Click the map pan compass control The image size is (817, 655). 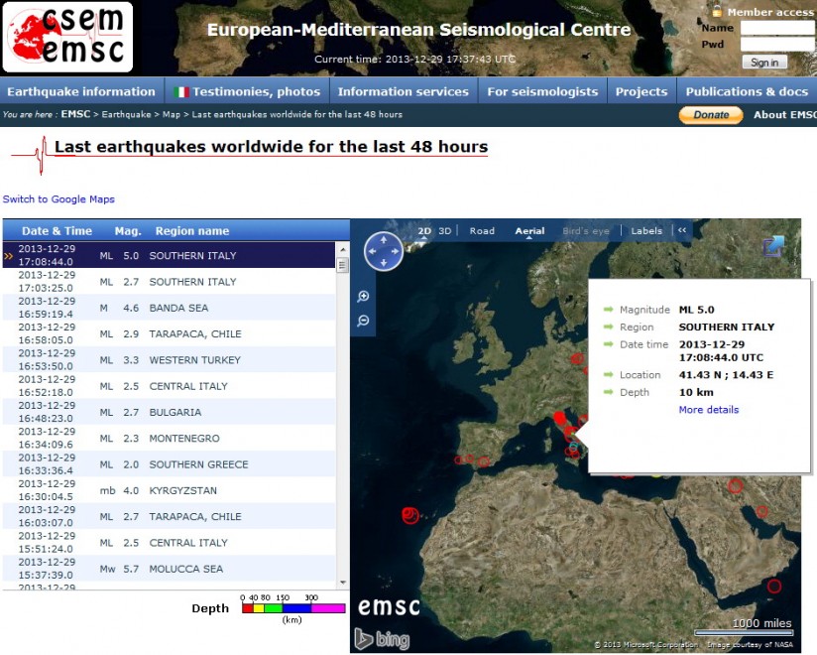384,251
